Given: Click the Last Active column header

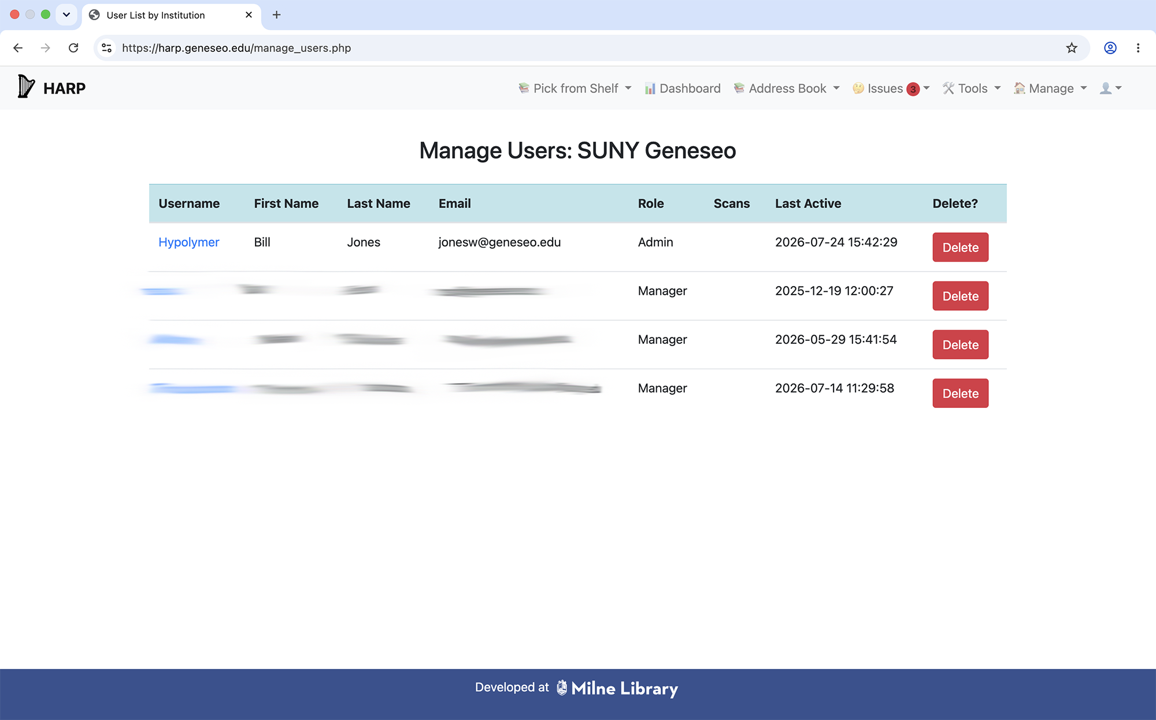Looking at the screenshot, I should click(x=808, y=203).
